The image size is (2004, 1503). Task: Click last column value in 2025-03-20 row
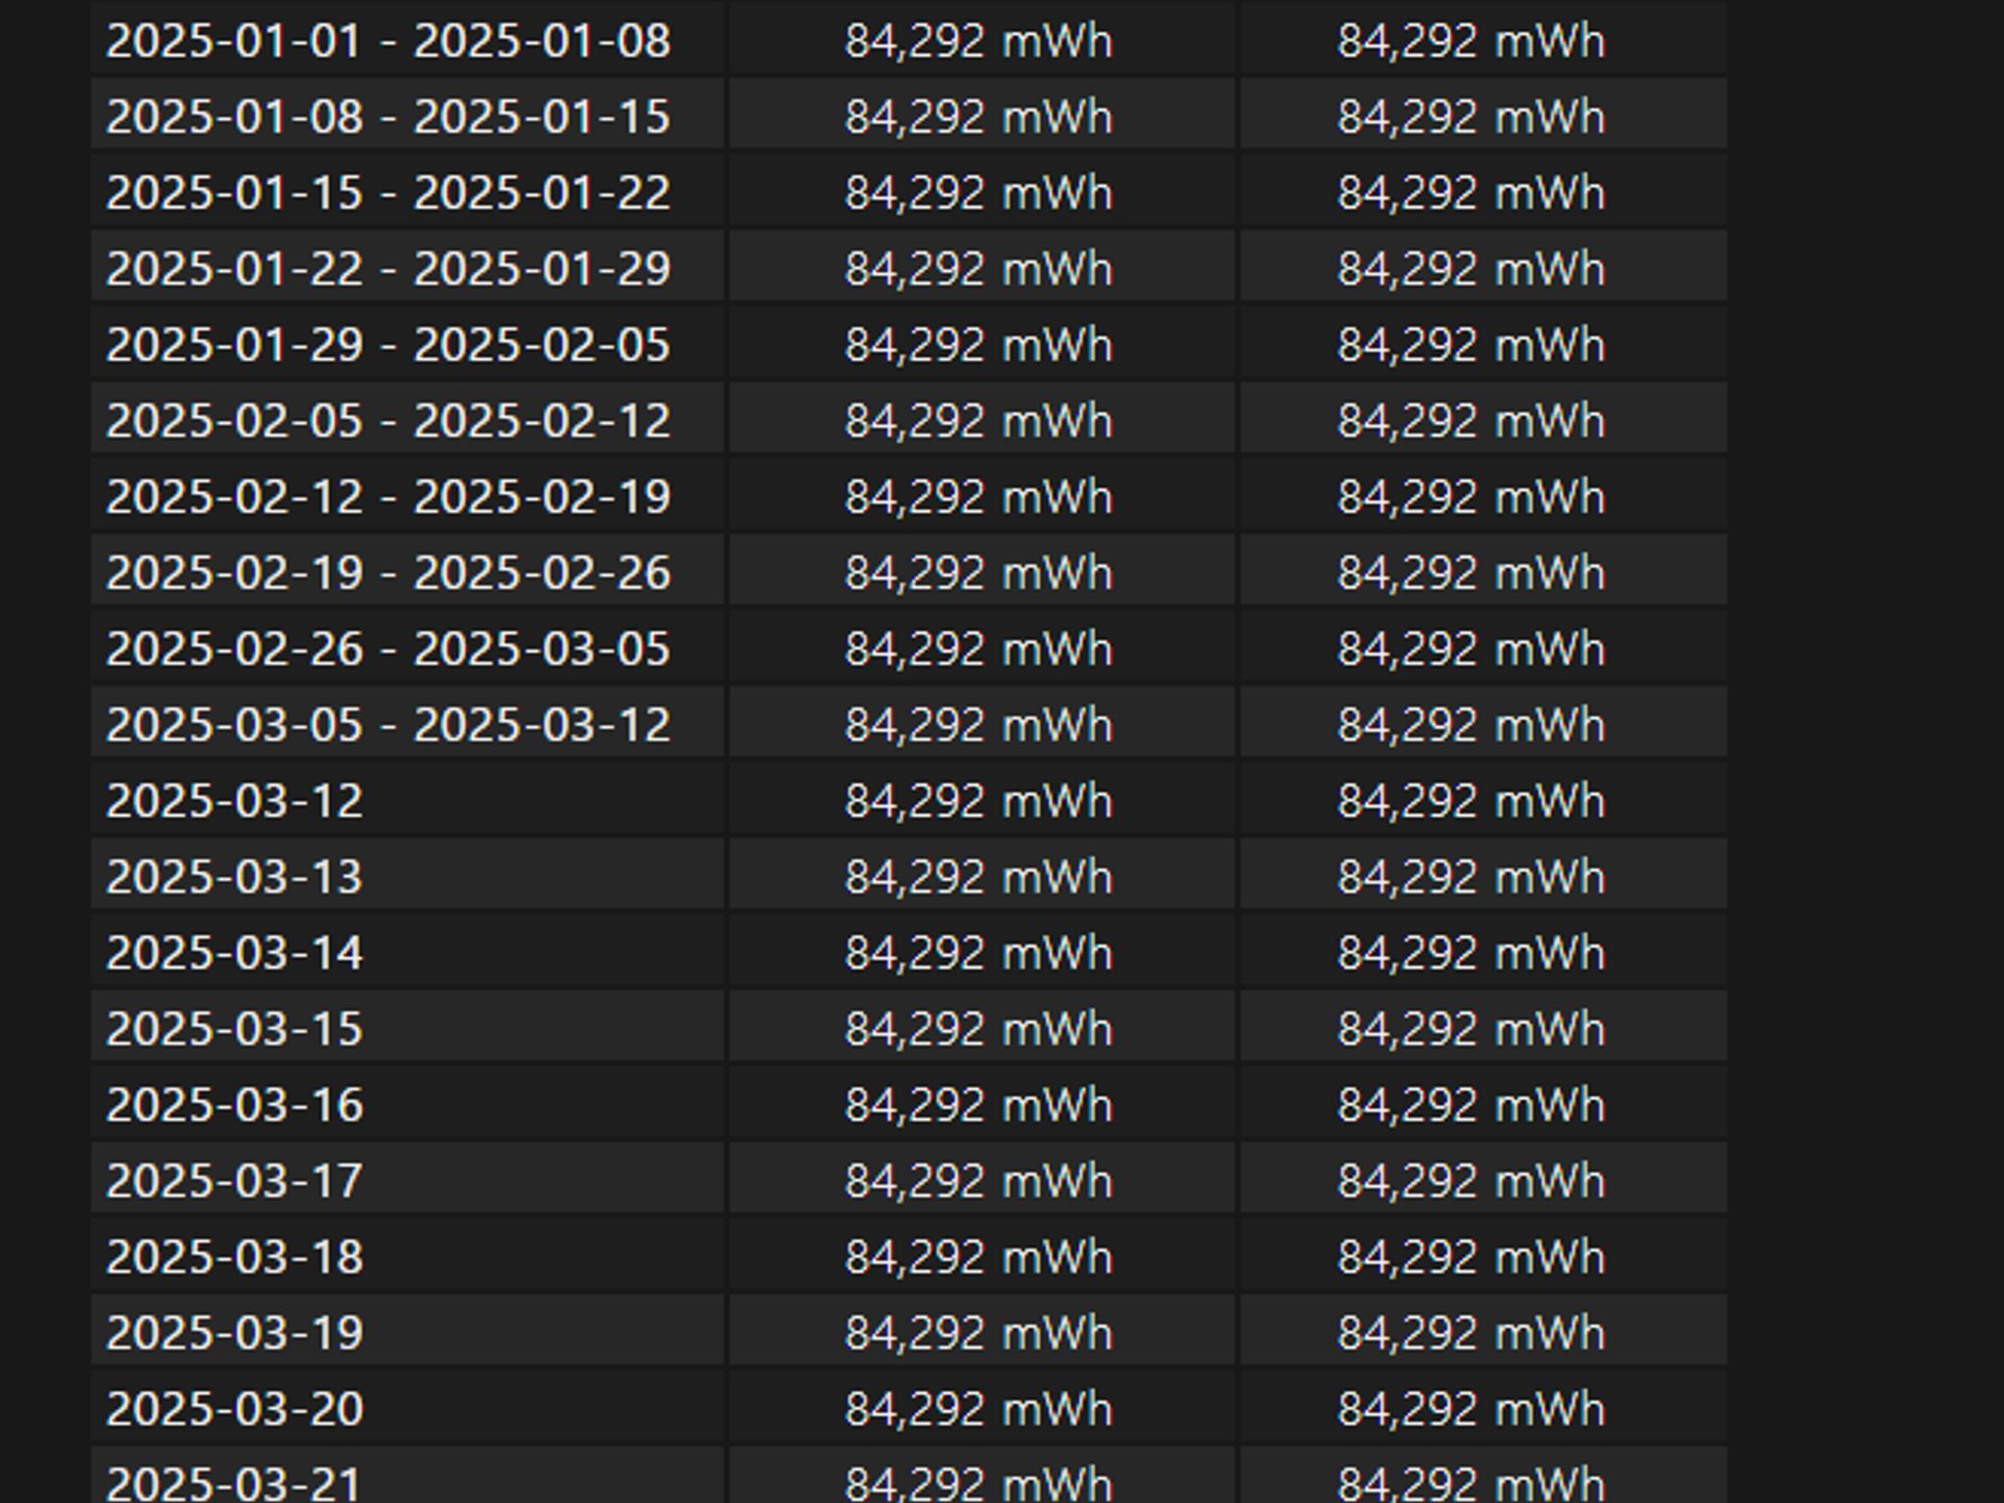tap(1472, 1408)
